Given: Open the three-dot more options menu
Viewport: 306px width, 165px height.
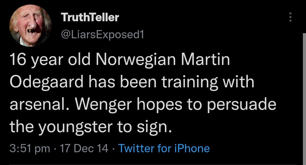Looking at the screenshot, I should [290, 18].
